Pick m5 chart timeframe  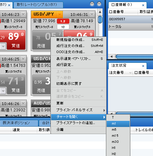pos(118,130)
